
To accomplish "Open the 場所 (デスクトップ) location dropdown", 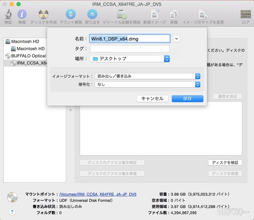I will point(130,59).
